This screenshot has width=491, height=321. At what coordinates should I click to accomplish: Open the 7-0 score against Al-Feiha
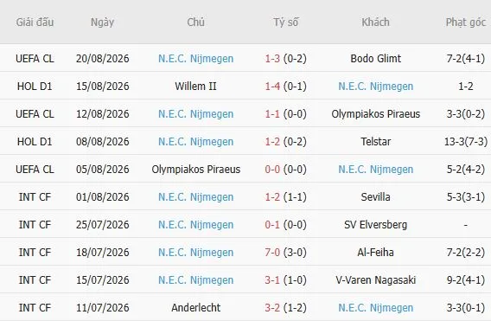(272, 253)
